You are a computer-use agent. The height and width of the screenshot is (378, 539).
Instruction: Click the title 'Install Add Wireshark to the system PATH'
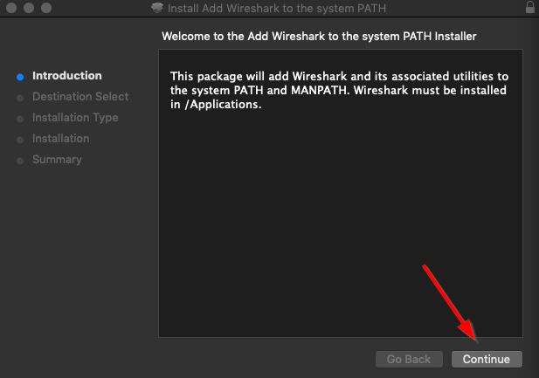click(x=277, y=8)
